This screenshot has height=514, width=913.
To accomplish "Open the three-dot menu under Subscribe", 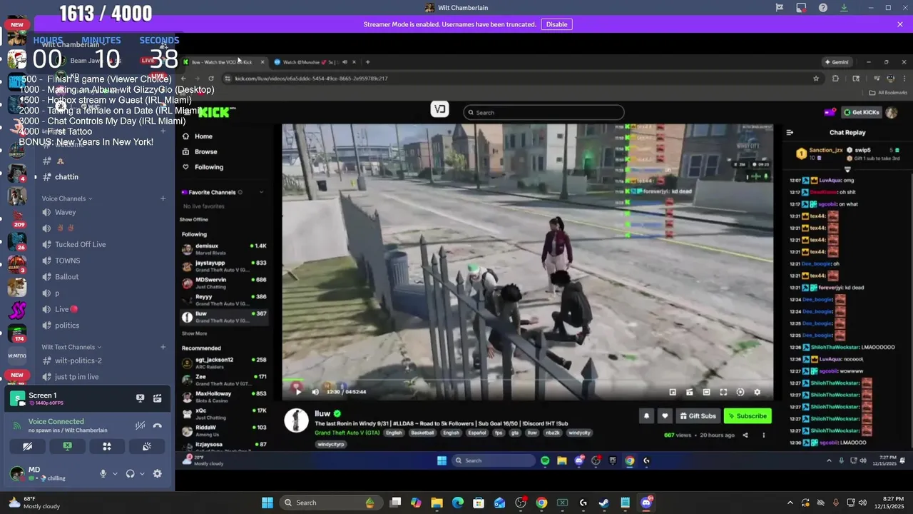I will [763, 435].
